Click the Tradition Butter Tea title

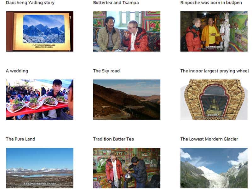pos(113,139)
